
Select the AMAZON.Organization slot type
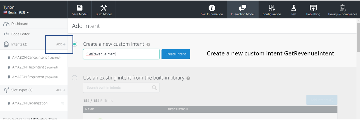pyautogui.click(x=30, y=103)
